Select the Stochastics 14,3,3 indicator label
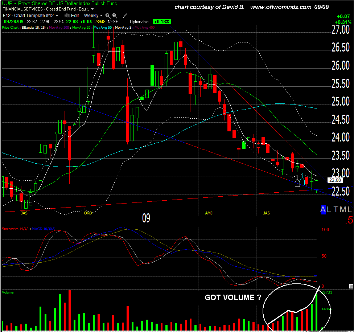Screen dimensions: 354x332 [15, 229]
